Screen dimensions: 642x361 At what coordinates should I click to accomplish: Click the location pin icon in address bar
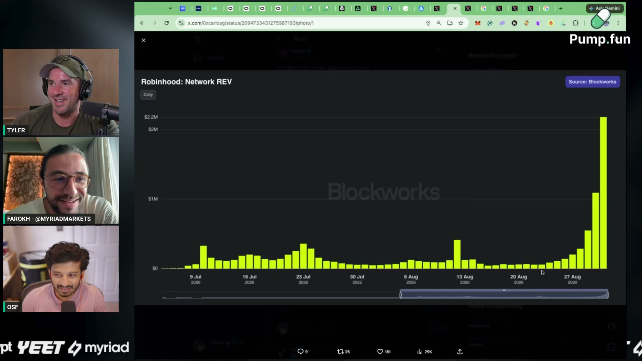(428, 23)
